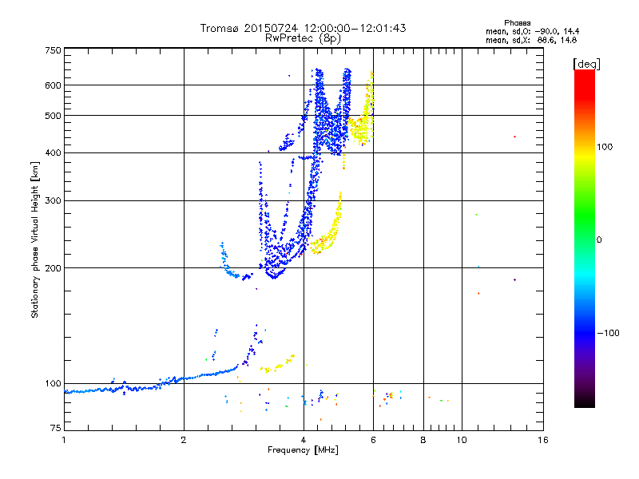
Task: Click the y-axis tick label '750'
Action: [x=54, y=50]
